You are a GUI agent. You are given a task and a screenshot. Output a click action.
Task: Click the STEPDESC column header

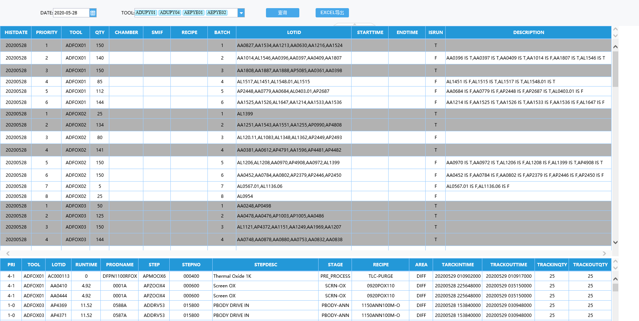click(266, 265)
